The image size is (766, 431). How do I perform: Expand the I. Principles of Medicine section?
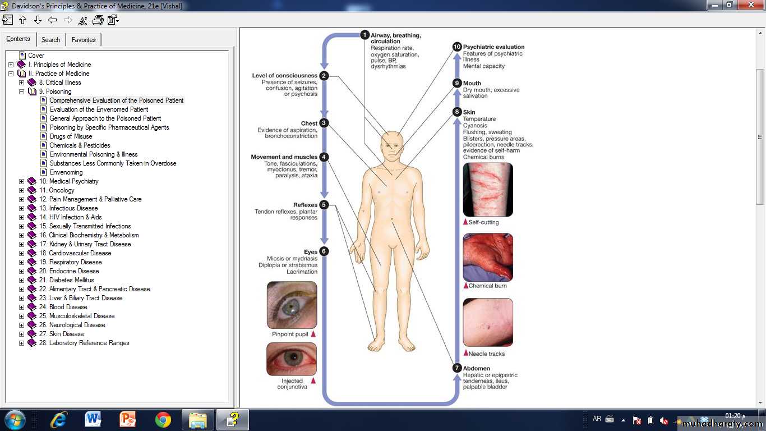pyautogui.click(x=11, y=65)
